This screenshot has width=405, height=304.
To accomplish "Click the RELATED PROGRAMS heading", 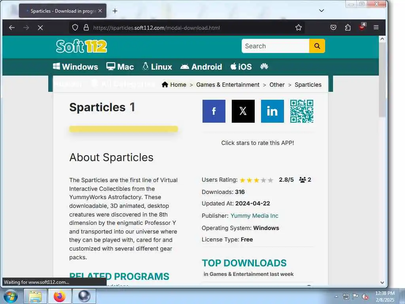I will coord(119,276).
